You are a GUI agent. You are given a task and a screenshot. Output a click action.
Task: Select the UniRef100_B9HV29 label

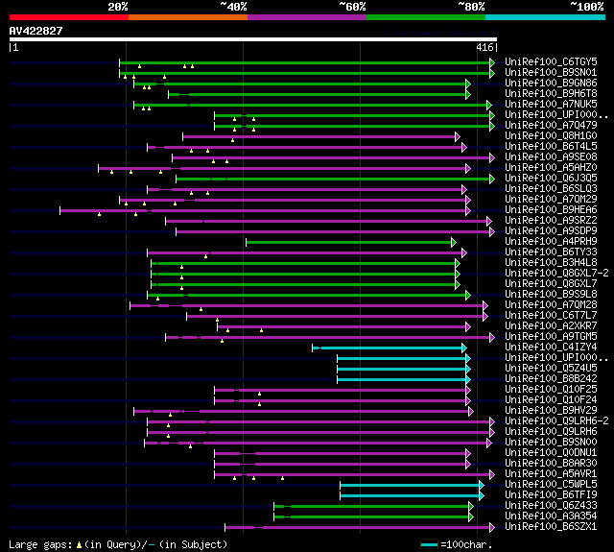(x=551, y=411)
